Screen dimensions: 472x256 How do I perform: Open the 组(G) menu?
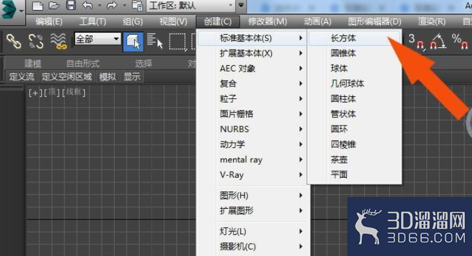133,22
